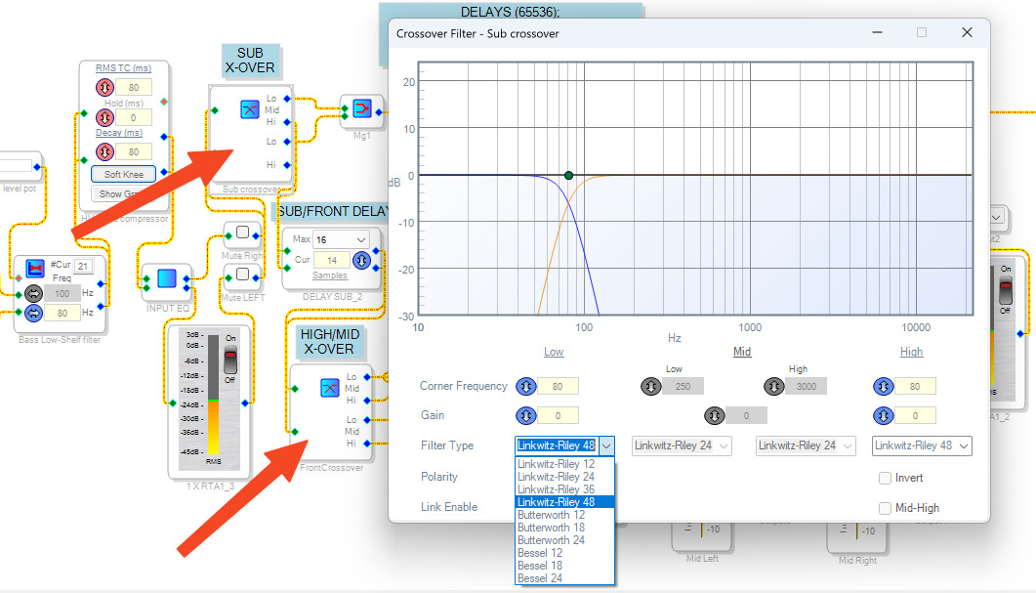Click the 100 Hz frequency arrow knob in Bass Low-Shelf filter

point(34,293)
